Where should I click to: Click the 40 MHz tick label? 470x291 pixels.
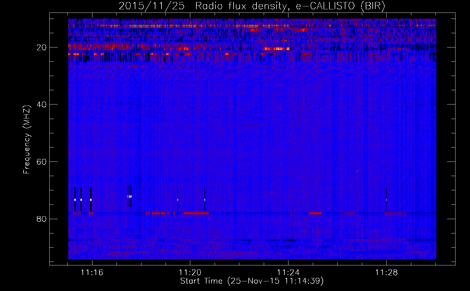click(x=42, y=104)
